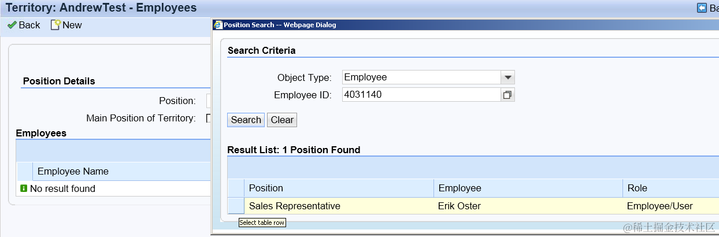This screenshot has width=719, height=237.
Task: Click the Employee ID input field
Action: [x=421, y=95]
